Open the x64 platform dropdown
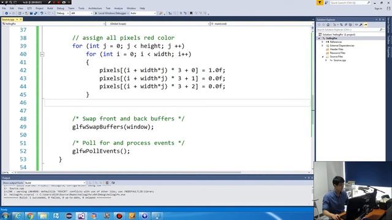Screen dimensions: 392x220 [x=81, y=13]
